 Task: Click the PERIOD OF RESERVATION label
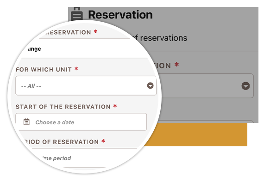click(x=62, y=142)
